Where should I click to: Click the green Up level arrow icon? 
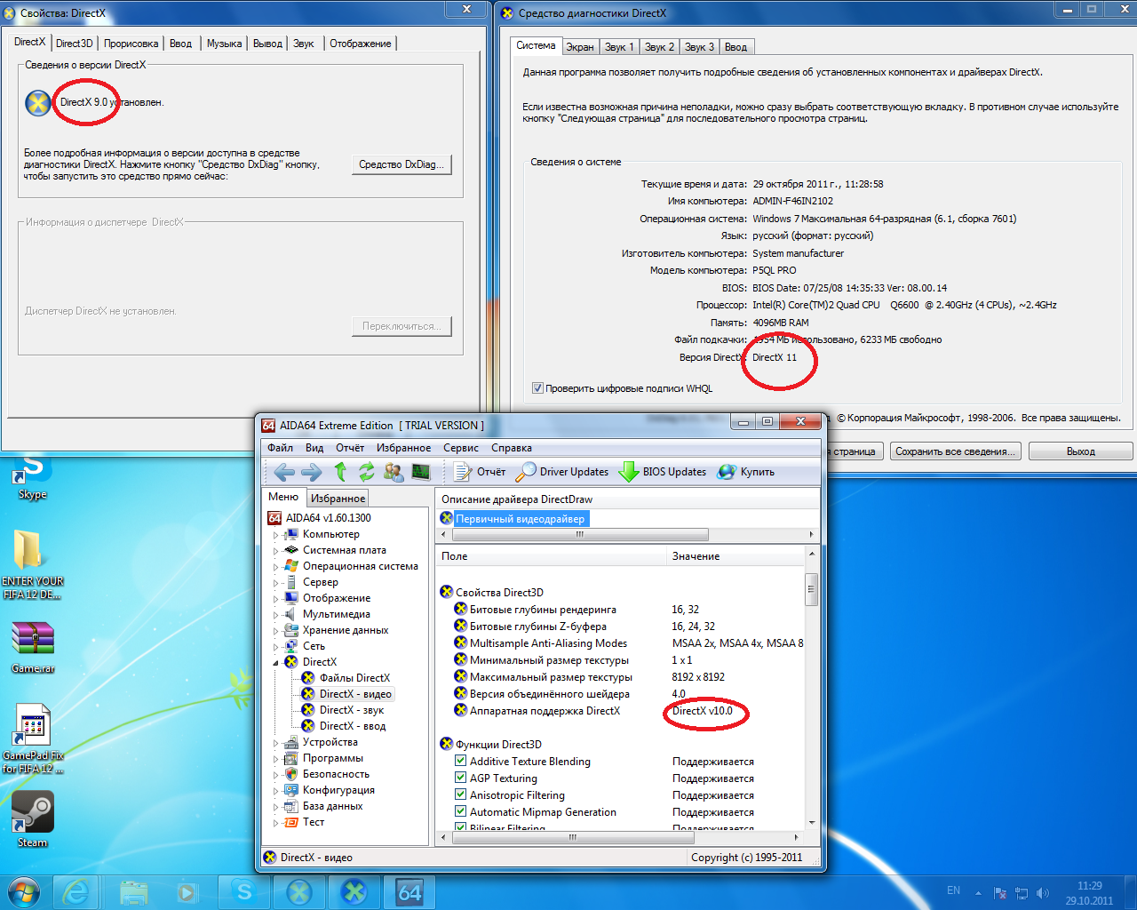point(340,472)
